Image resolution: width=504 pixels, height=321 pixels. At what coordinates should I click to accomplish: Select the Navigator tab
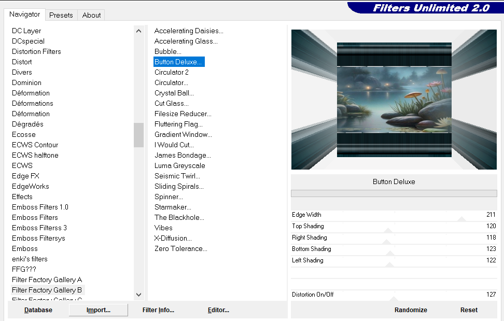click(x=24, y=15)
